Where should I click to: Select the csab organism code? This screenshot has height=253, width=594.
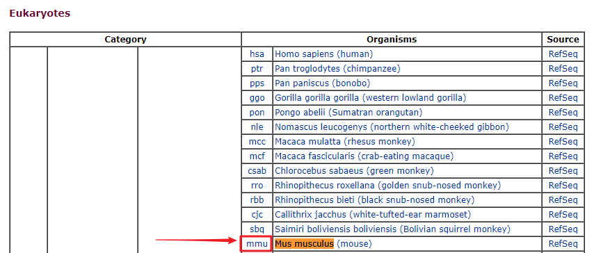click(257, 171)
